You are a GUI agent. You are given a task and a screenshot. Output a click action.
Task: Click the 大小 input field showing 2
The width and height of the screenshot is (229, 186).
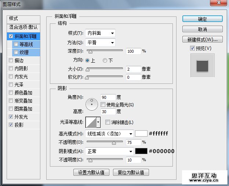click(133, 69)
